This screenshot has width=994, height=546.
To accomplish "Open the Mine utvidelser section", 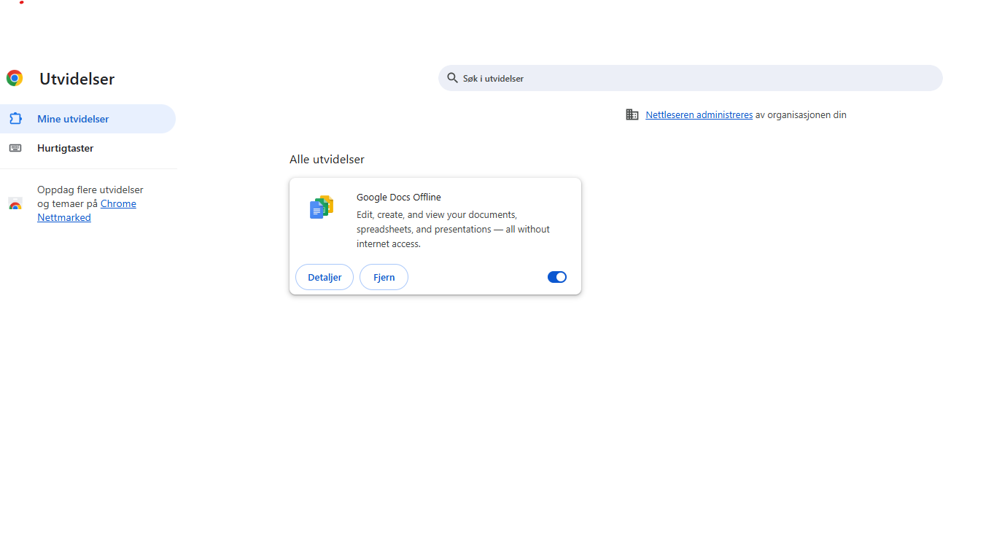I will point(88,119).
